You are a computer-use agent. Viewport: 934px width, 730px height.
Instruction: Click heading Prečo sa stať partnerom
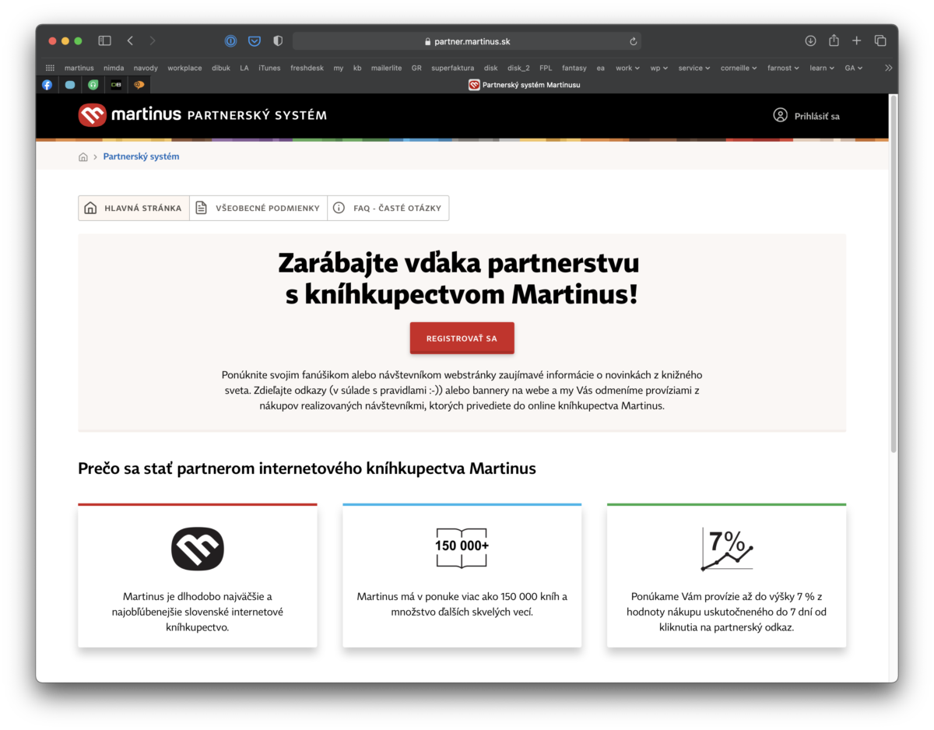pos(307,469)
